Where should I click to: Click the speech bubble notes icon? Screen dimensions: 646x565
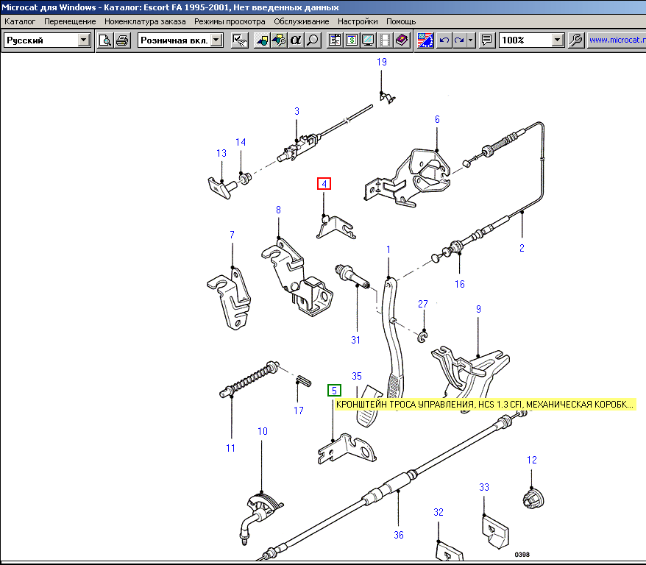pyautogui.click(x=486, y=40)
